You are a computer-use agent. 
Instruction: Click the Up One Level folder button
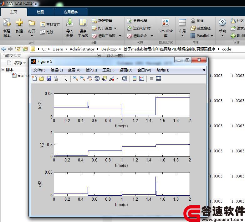coord(18,49)
